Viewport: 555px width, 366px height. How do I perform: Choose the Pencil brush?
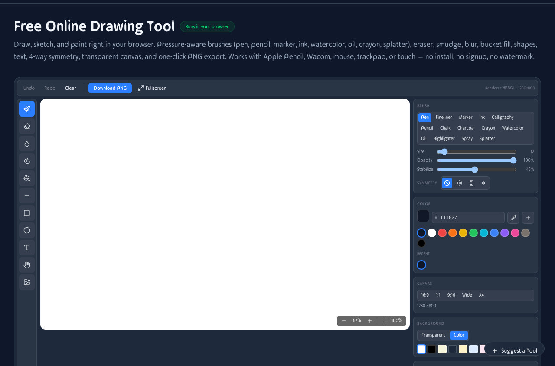pos(427,128)
